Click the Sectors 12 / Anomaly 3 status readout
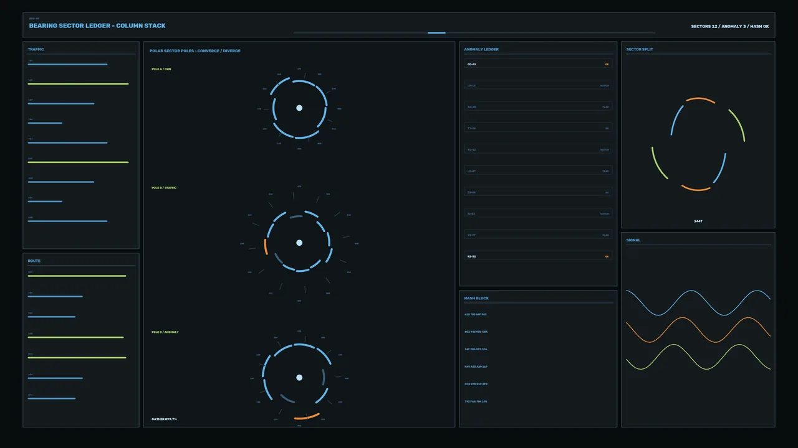This screenshot has height=448, width=798. point(729,26)
